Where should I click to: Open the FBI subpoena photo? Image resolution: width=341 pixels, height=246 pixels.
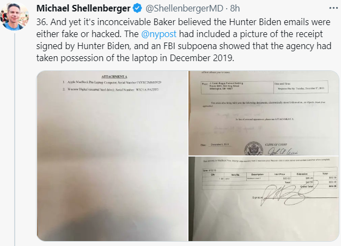coord(264,112)
